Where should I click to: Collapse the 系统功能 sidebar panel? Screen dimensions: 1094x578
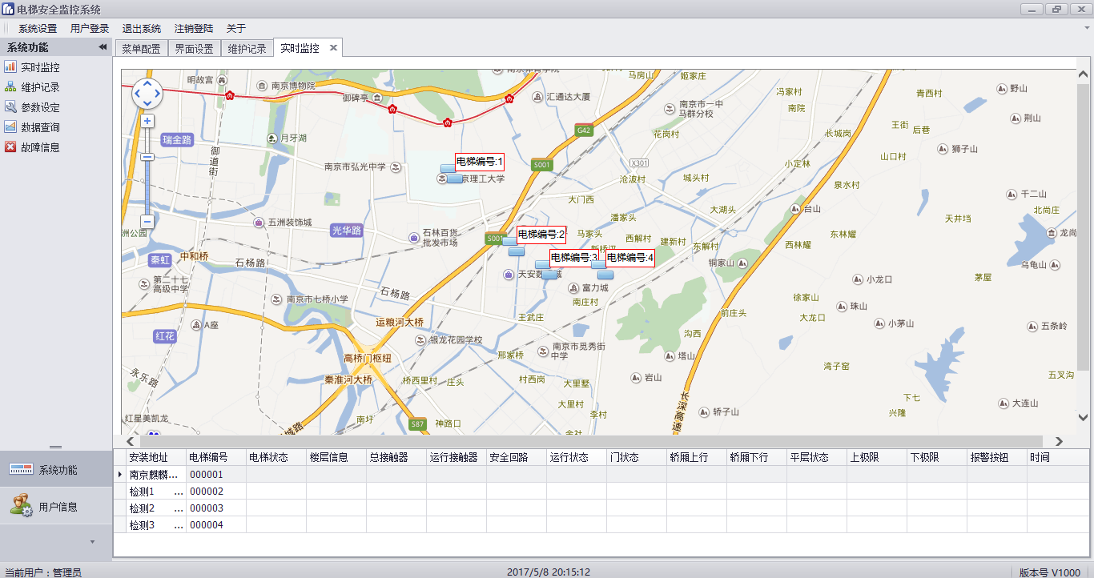[x=103, y=48]
